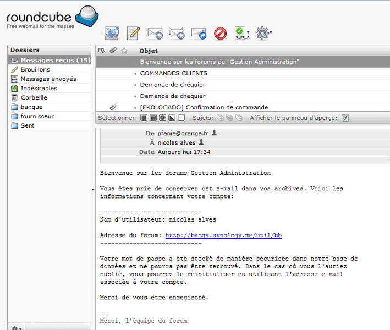Open the fournisseur folder
390x330 pixels.
click(50, 116)
